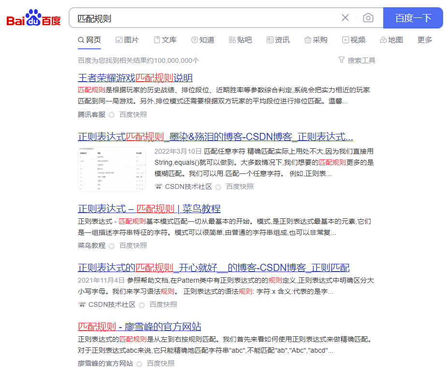This screenshot has width=447, height=373.
Task: Switch to the 文库 tab
Action: [165, 40]
